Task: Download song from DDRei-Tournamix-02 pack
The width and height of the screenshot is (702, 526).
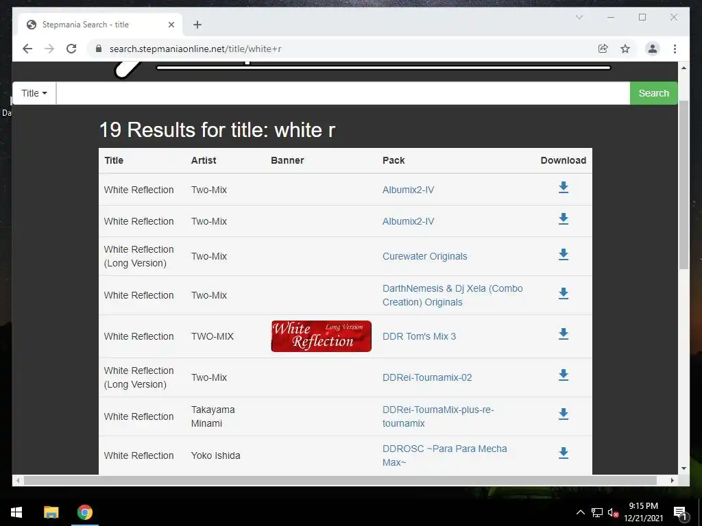Action: [564, 375]
